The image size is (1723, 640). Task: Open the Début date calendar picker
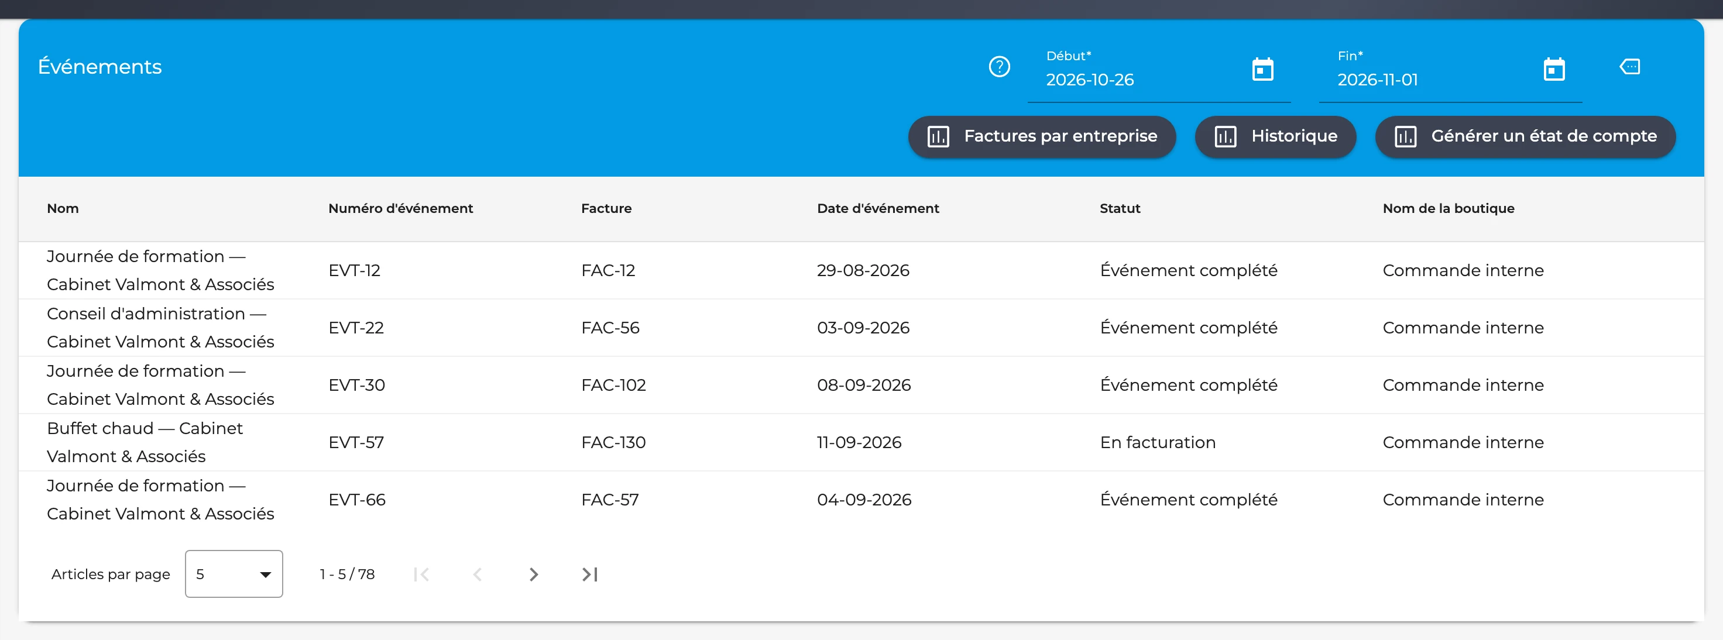[1262, 69]
